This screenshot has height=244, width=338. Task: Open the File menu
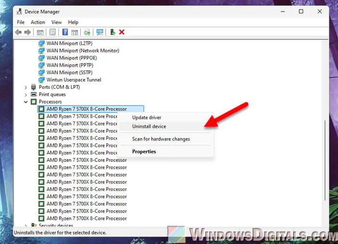[x=21, y=22]
